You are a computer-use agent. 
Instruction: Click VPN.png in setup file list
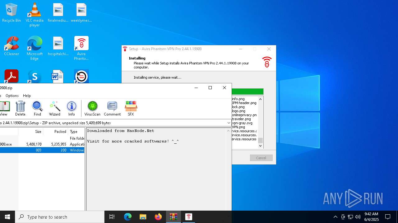point(238,127)
